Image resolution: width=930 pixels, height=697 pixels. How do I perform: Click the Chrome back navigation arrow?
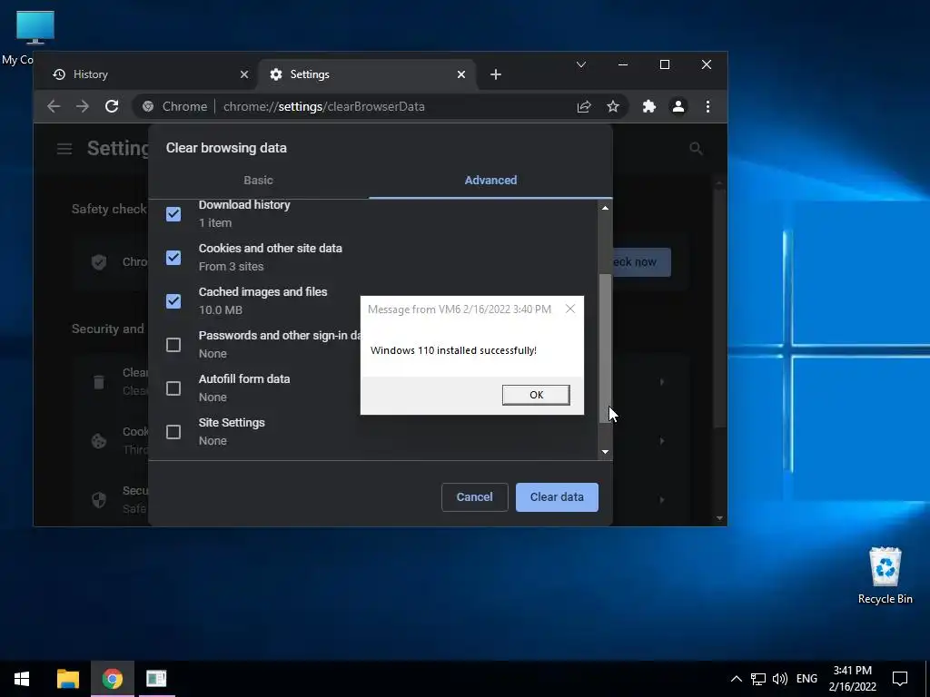tap(54, 107)
